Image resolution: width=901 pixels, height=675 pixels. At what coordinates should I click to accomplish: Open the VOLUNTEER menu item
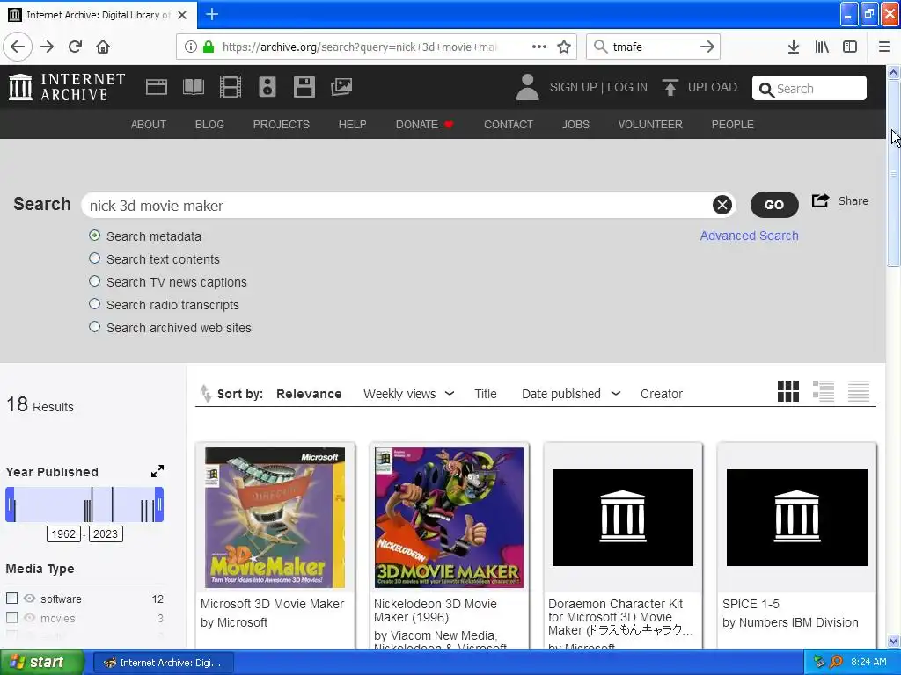(650, 125)
